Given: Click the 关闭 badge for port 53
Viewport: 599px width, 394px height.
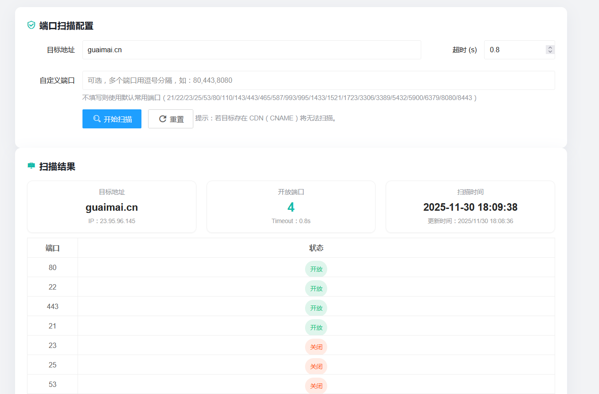Looking at the screenshot, I should coord(316,386).
